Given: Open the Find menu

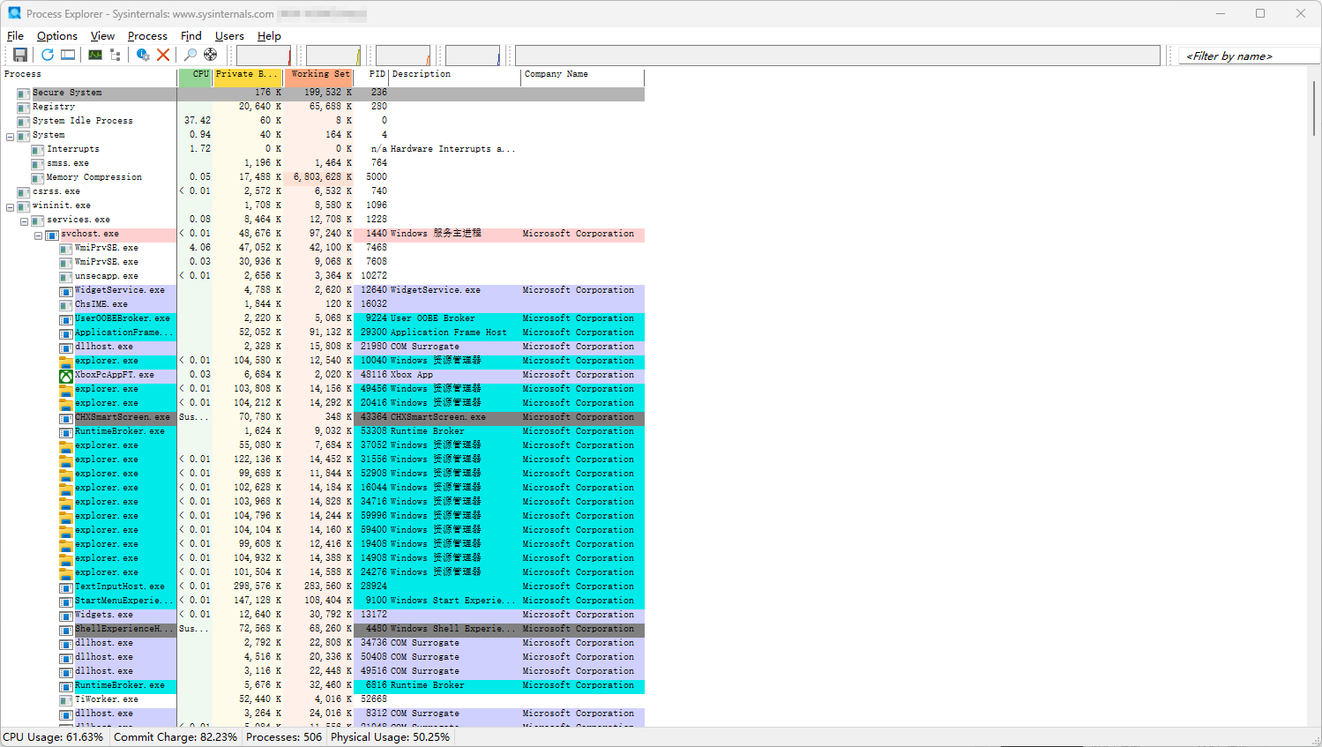Looking at the screenshot, I should tap(190, 36).
